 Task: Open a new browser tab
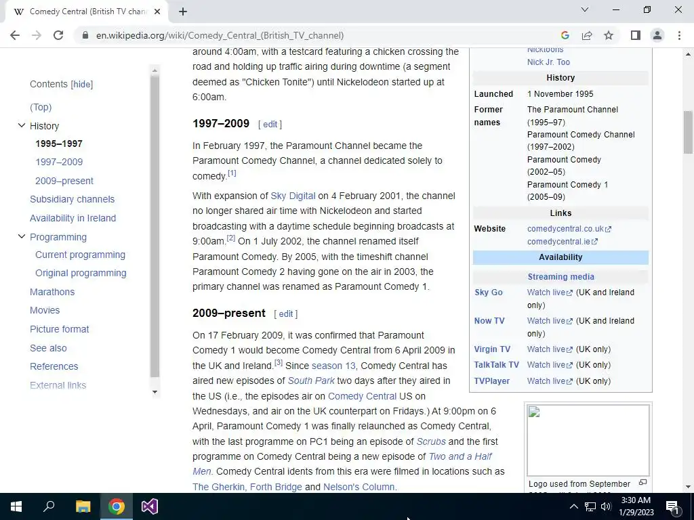(183, 12)
